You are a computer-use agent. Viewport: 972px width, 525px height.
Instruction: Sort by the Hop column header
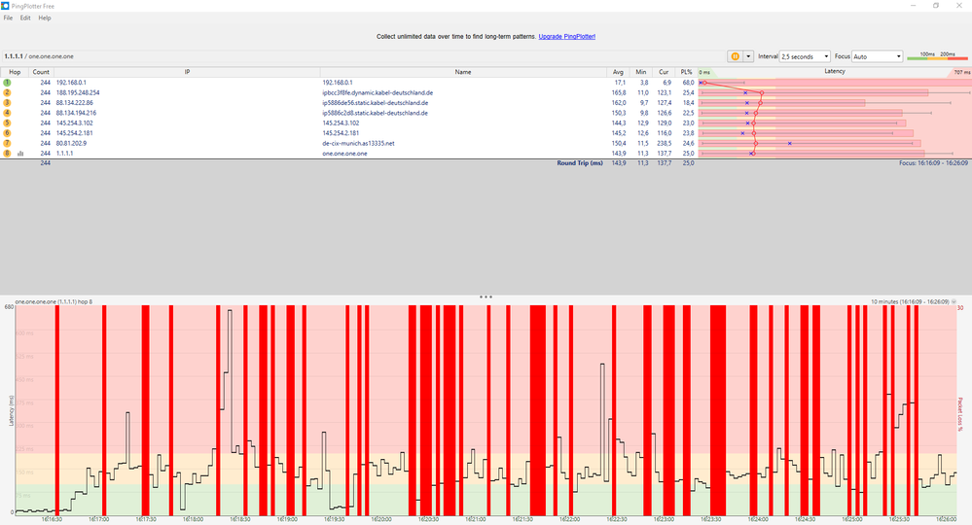click(15, 72)
